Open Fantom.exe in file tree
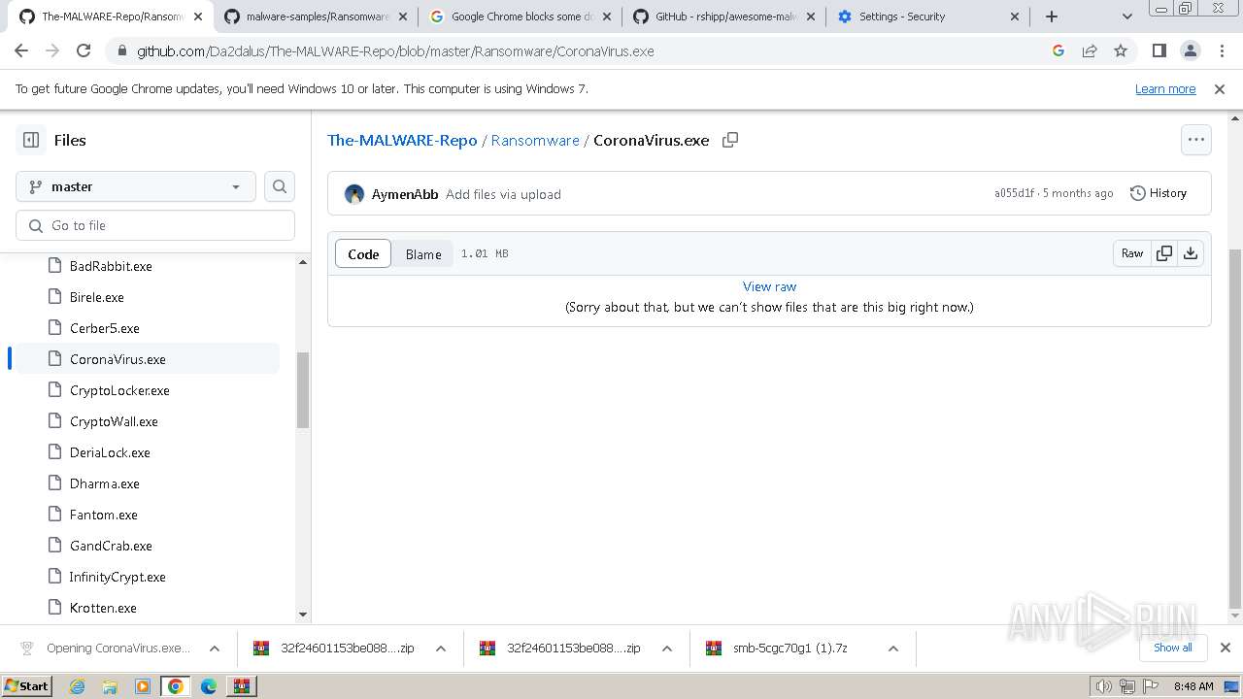 pos(104,515)
